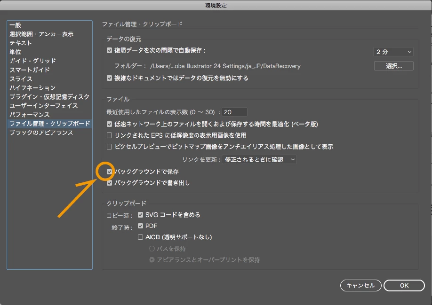Select 一般 in the preferences list
This screenshot has width=432, height=305.
point(16,25)
